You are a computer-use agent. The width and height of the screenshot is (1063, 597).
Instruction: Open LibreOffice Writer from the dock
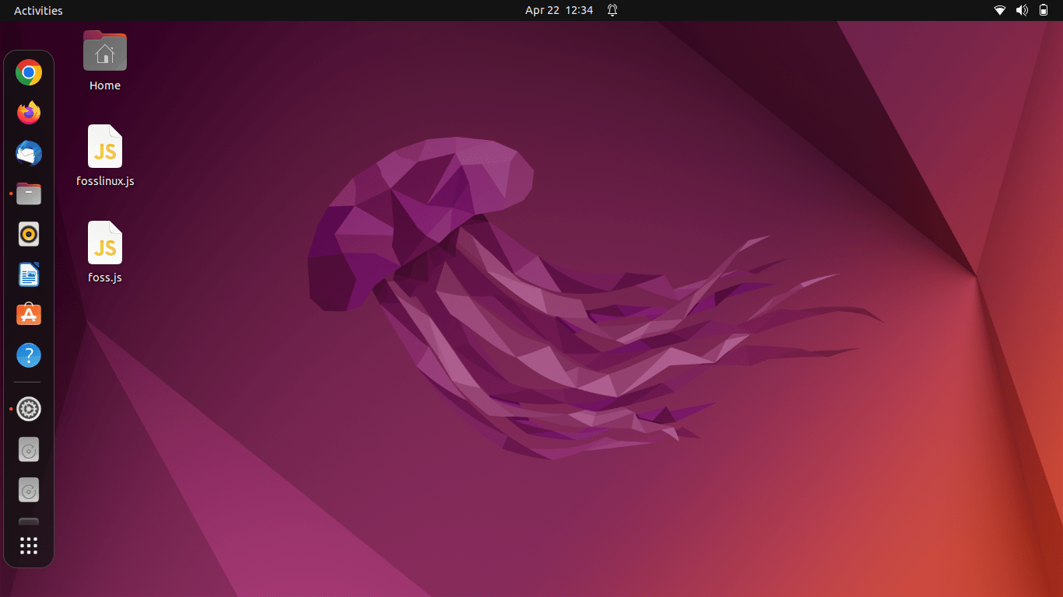(x=29, y=274)
